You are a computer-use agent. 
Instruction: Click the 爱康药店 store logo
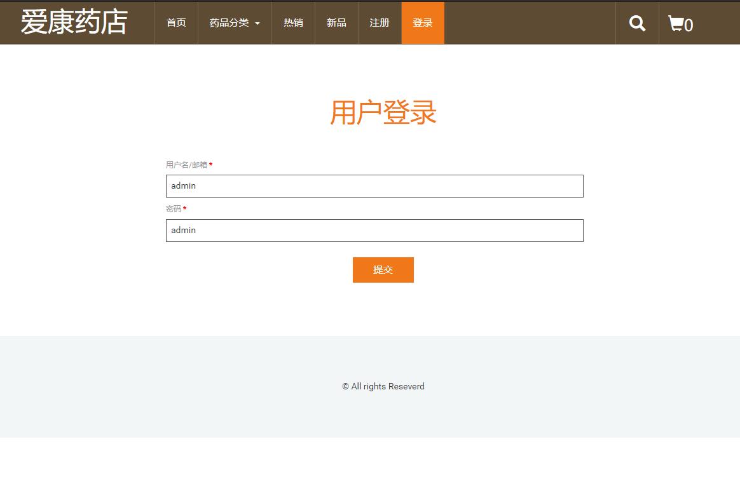pos(74,22)
